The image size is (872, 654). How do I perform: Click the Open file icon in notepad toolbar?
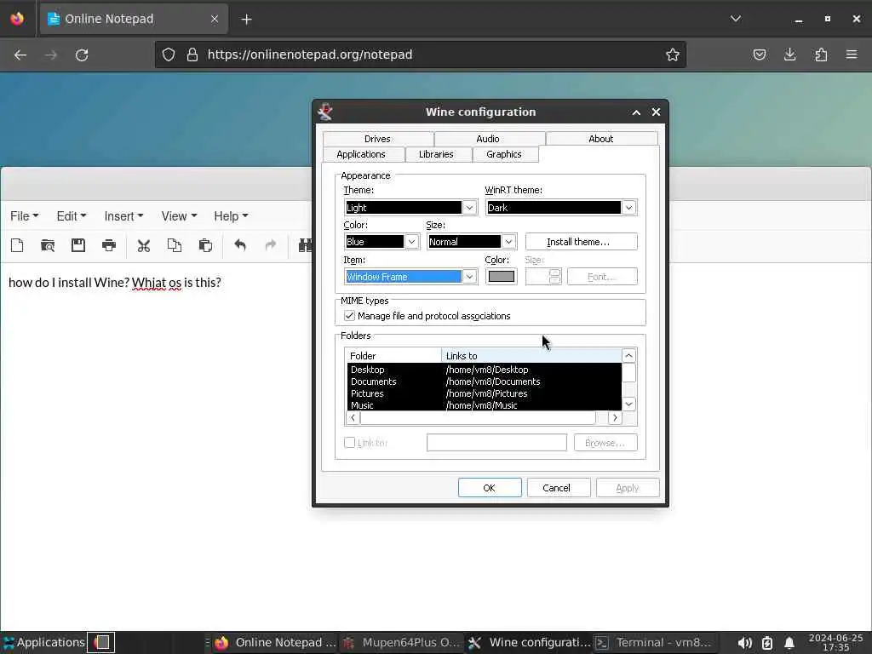[x=48, y=245]
